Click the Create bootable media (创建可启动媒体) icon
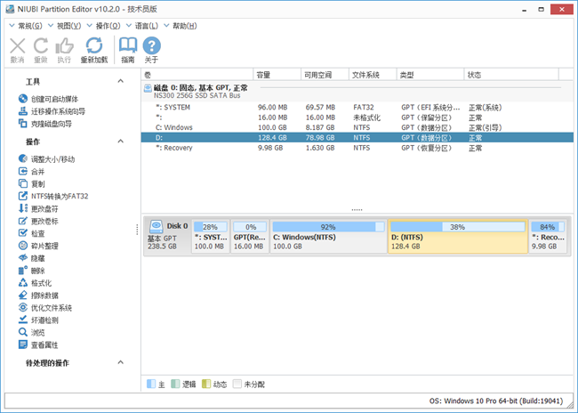The width and height of the screenshot is (578, 413). pyautogui.click(x=23, y=99)
